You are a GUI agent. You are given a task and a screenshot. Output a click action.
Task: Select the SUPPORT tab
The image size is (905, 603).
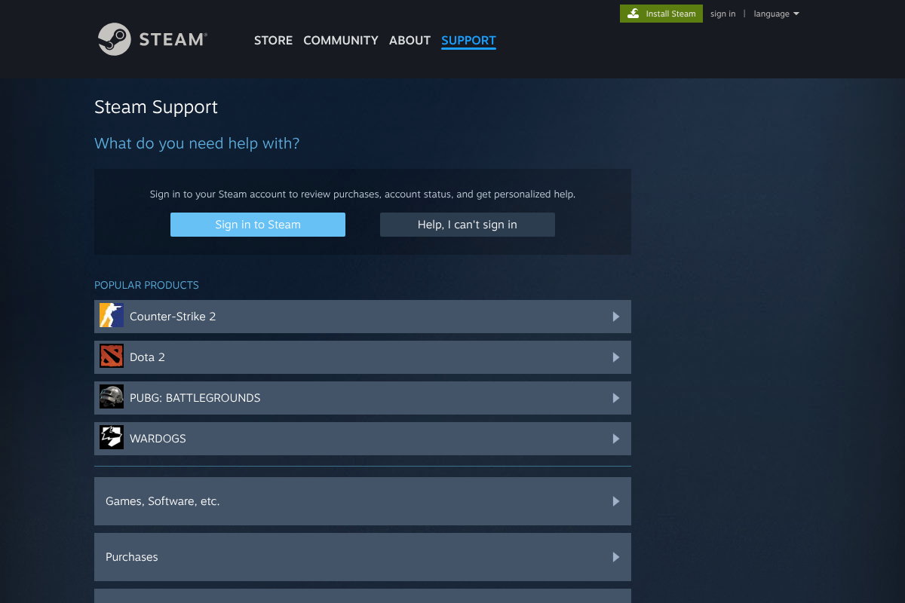click(468, 41)
